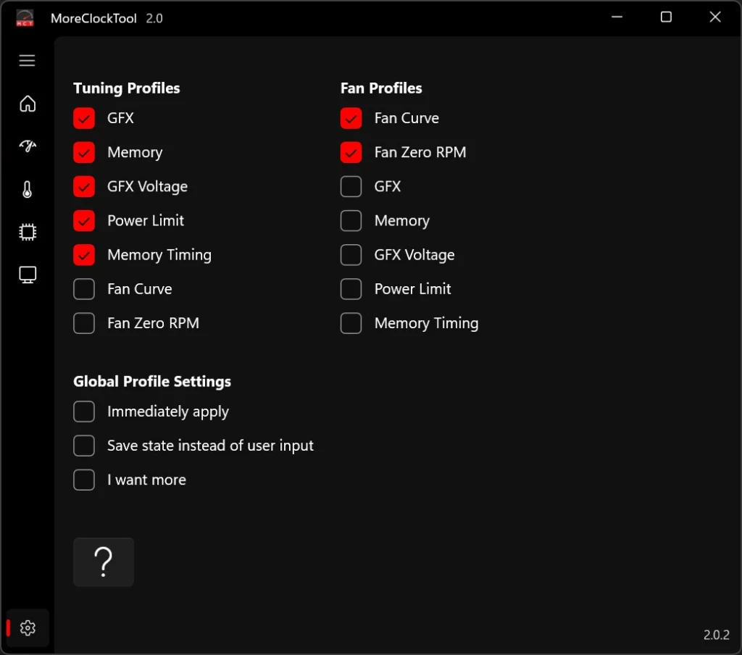Screen dimensions: 742x655
Task: Enable Fan Curve under Tuning Profiles
Action: tap(84, 289)
